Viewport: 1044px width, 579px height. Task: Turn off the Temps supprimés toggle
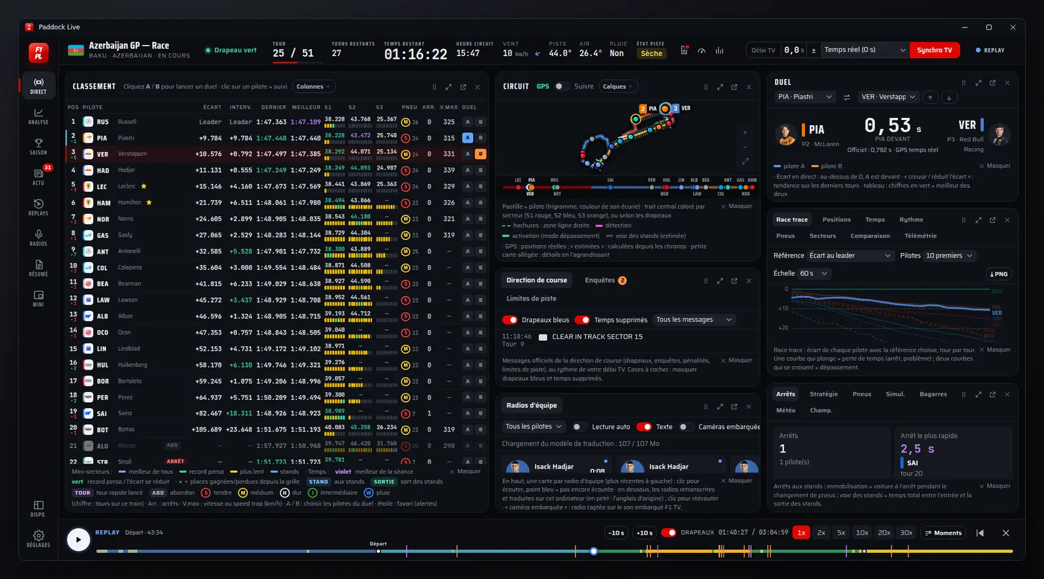[x=582, y=320]
